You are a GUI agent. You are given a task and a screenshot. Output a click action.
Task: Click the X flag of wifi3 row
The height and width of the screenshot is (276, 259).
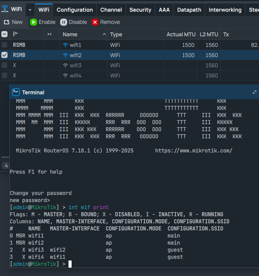click(x=15, y=65)
